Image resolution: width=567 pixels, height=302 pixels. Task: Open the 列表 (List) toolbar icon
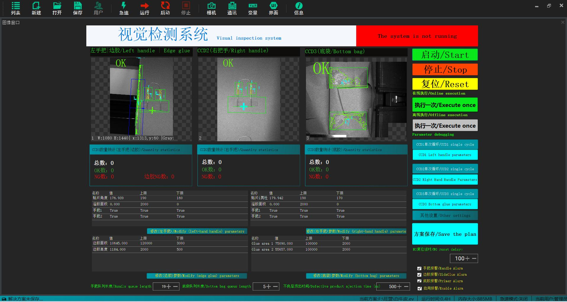(x=16, y=8)
